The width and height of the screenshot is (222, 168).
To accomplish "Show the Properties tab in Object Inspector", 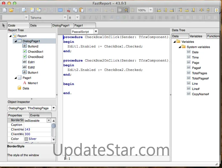I will pos(18,115).
